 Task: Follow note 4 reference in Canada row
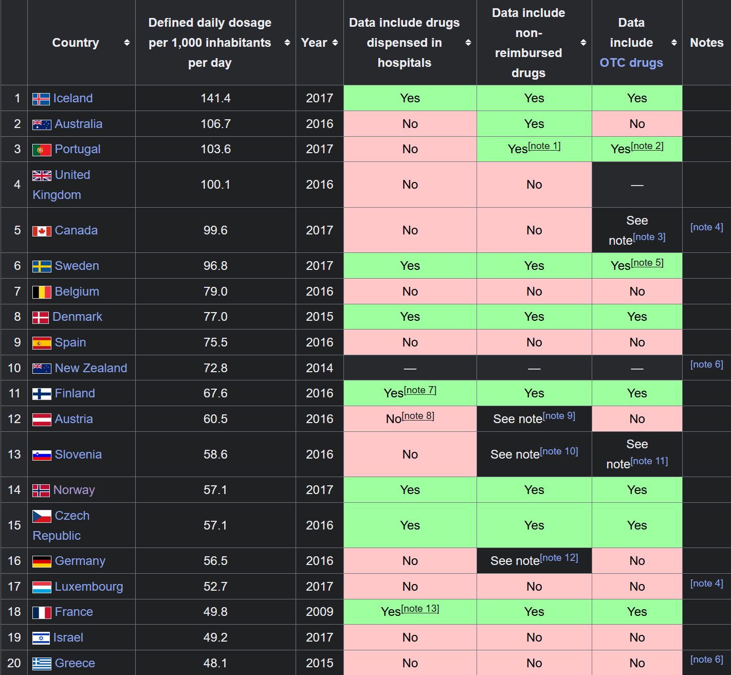point(707,227)
